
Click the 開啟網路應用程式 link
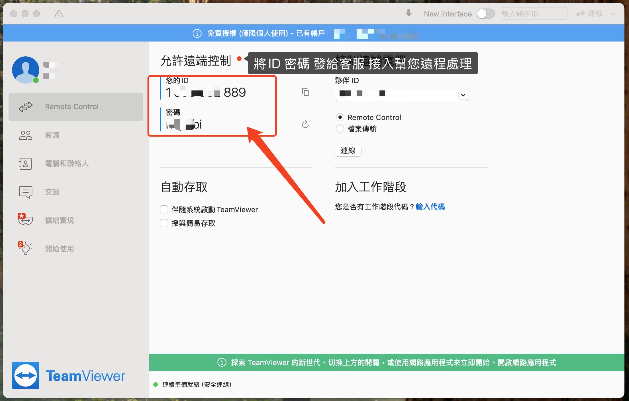pos(527,363)
